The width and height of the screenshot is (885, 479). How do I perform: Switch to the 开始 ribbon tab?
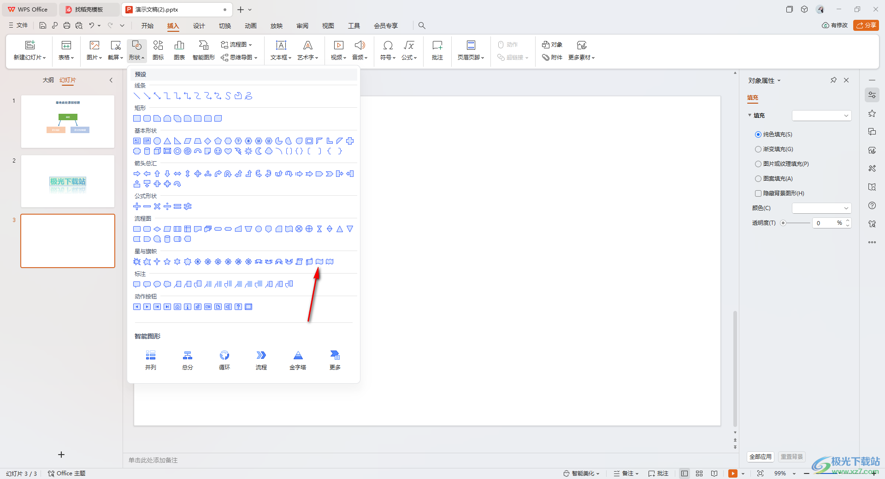coord(147,26)
